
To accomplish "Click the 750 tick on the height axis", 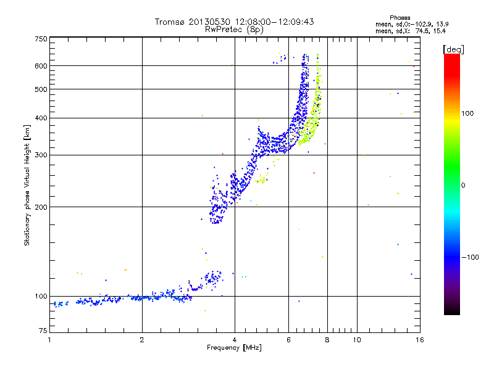I will click(x=41, y=38).
